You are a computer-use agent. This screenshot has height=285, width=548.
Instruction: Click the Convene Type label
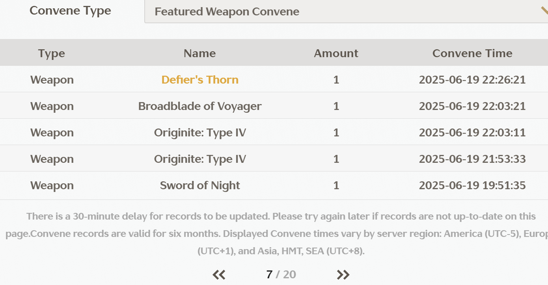tap(70, 11)
